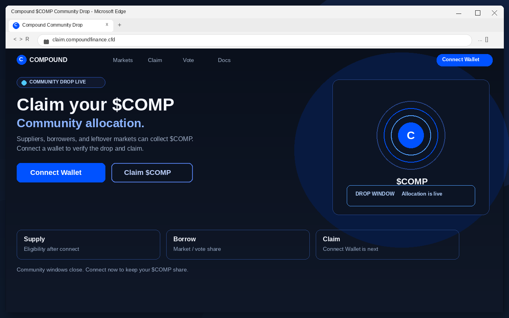509x318 pixels.
Task: Close the Microsoft Edge window
Action: pyautogui.click(x=494, y=13)
